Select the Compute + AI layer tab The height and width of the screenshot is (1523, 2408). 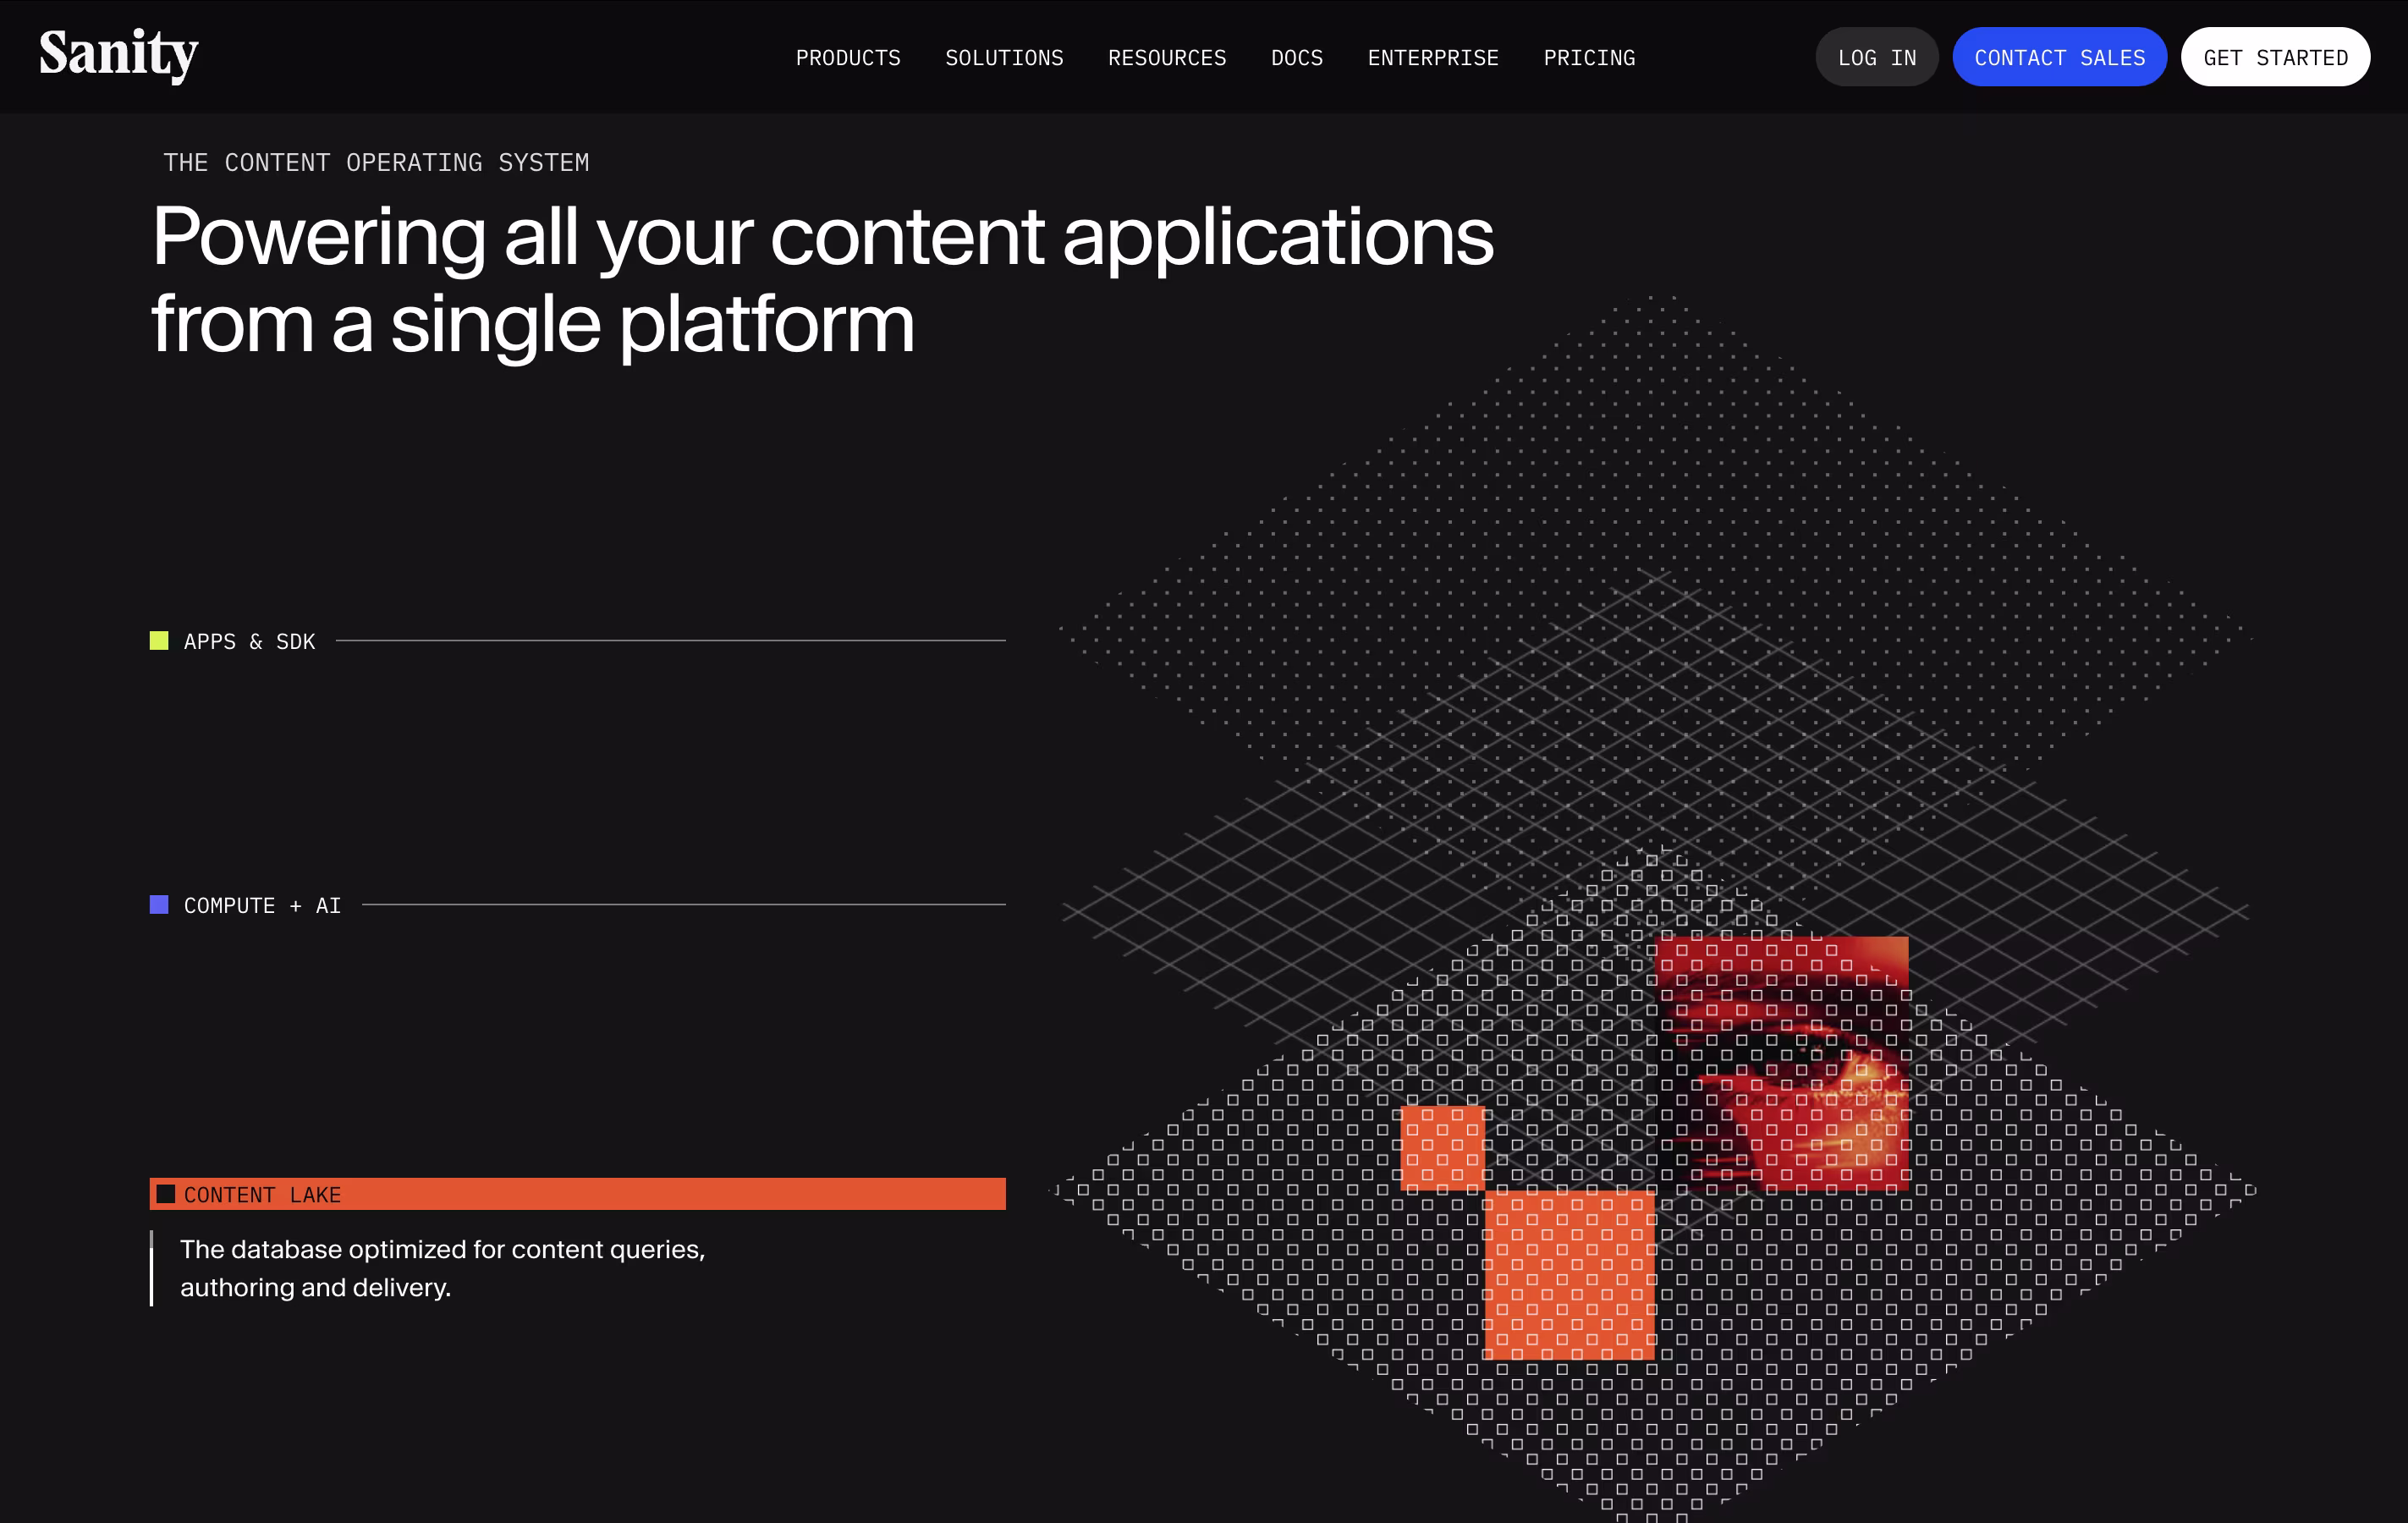click(x=262, y=906)
